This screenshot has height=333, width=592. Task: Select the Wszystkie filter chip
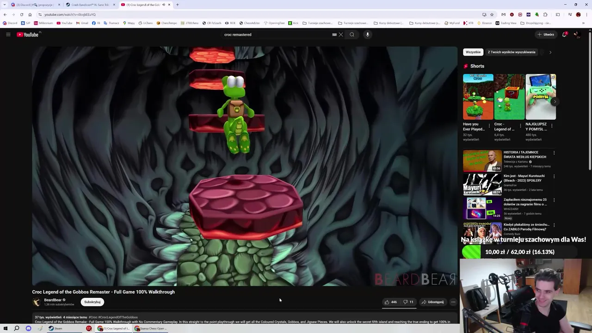[473, 52]
